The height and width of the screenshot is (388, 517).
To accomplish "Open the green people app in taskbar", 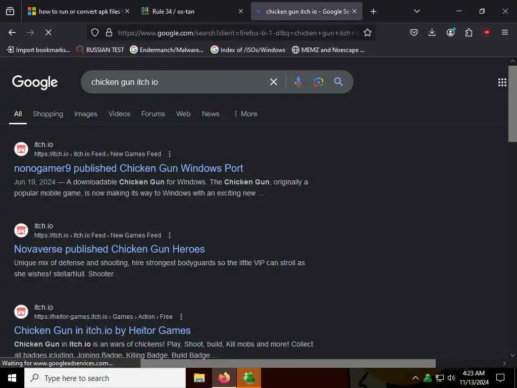I will [x=248, y=378].
